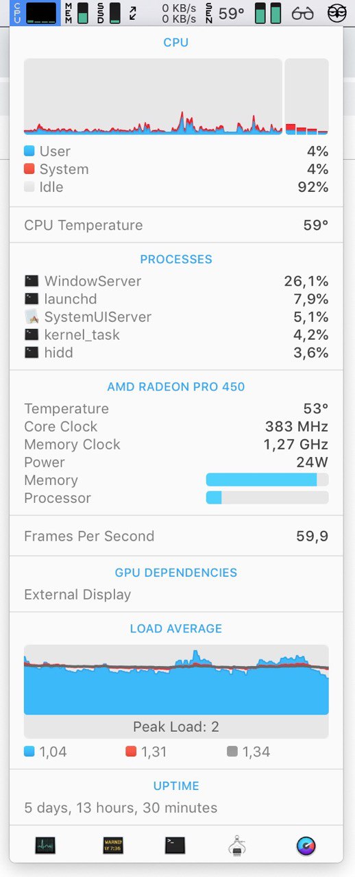The height and width of the screenshot is (877, 355).
Task: Open the SSD disk menu bar item
Action: coord(108,13)
